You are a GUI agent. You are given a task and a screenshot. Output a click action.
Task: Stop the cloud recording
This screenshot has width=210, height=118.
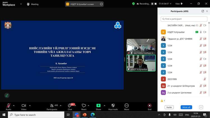[x=156, y=4]
